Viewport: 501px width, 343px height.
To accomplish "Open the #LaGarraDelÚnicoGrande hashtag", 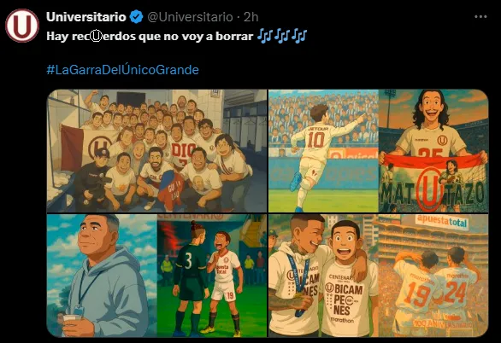I will coord(123,69).
